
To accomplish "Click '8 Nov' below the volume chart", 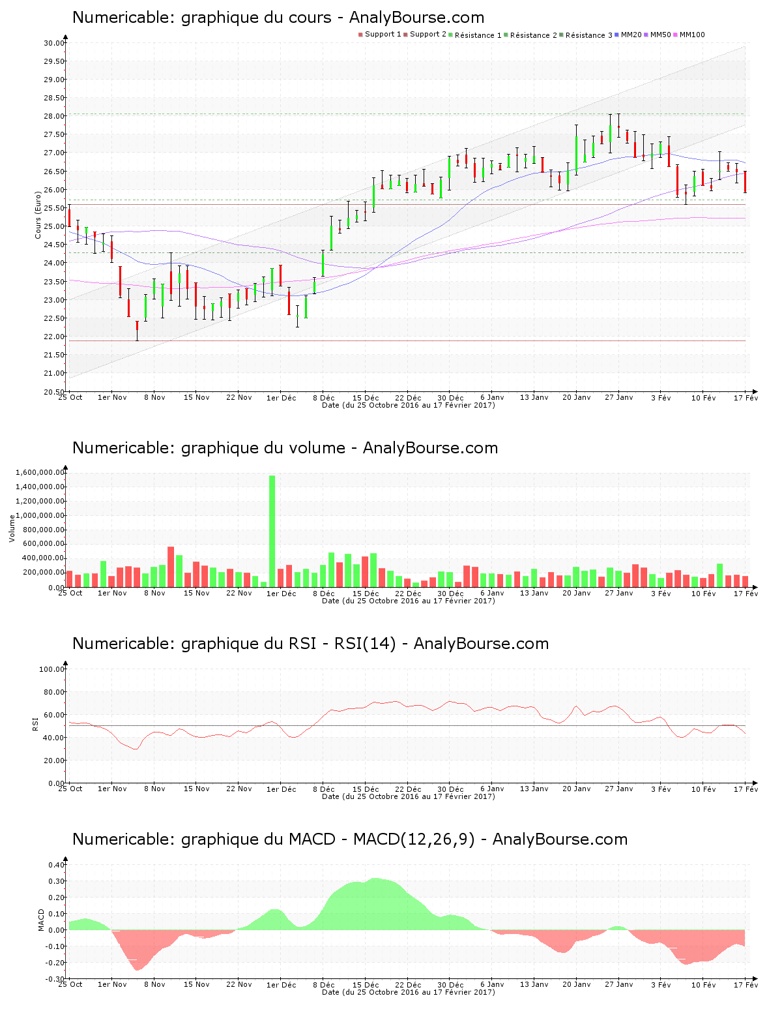I will coord(154,593).
